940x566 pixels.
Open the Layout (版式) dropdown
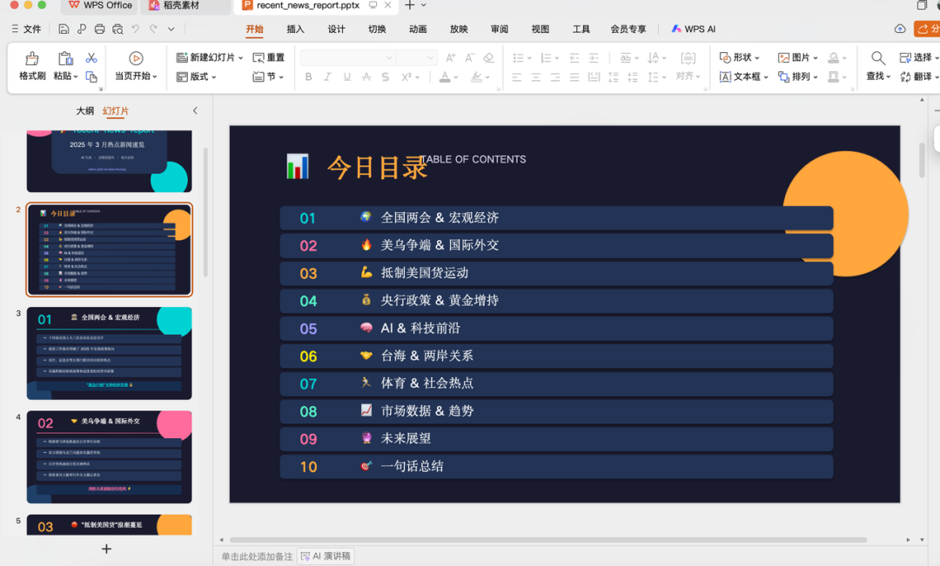tap(196, 77)
